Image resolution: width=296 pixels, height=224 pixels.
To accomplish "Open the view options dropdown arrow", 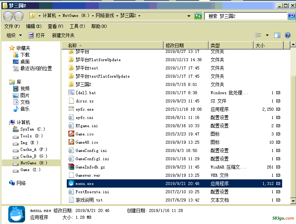I will tap(267, 35).
